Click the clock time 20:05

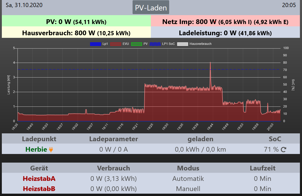289,5
